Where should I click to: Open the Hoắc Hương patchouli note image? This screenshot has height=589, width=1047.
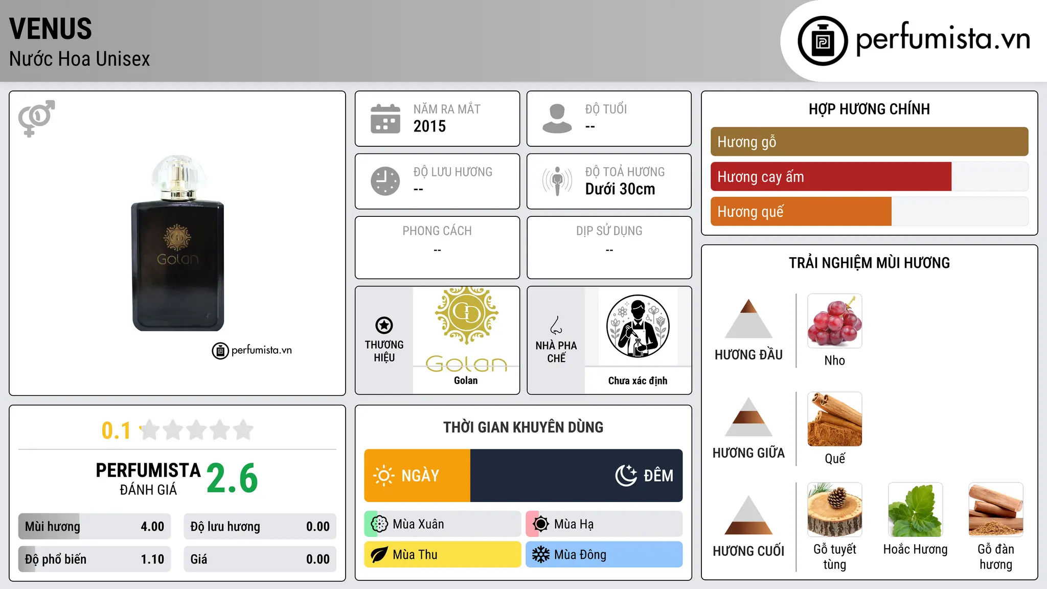click(x=916, y=510)
